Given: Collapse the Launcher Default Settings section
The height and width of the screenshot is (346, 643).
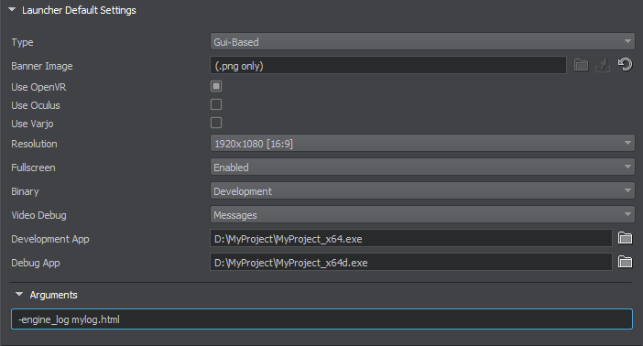Looking at the screenshot, I should (12, 9).
